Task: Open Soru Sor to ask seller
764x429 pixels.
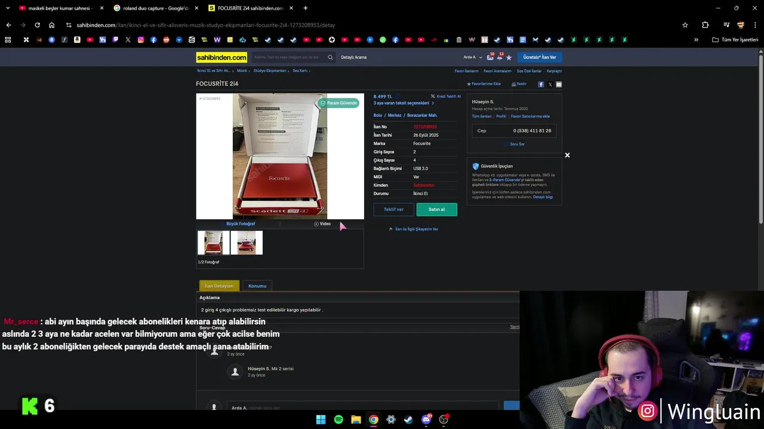Action: tap(514, 144)
